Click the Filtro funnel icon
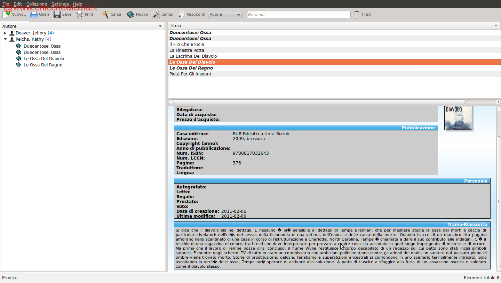The height and width of the screenshot is (283, 501). coord(357,15)
